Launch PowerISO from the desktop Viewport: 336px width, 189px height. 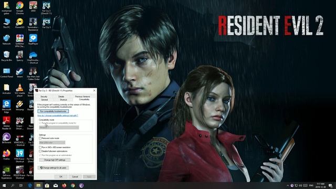[20, 23]
